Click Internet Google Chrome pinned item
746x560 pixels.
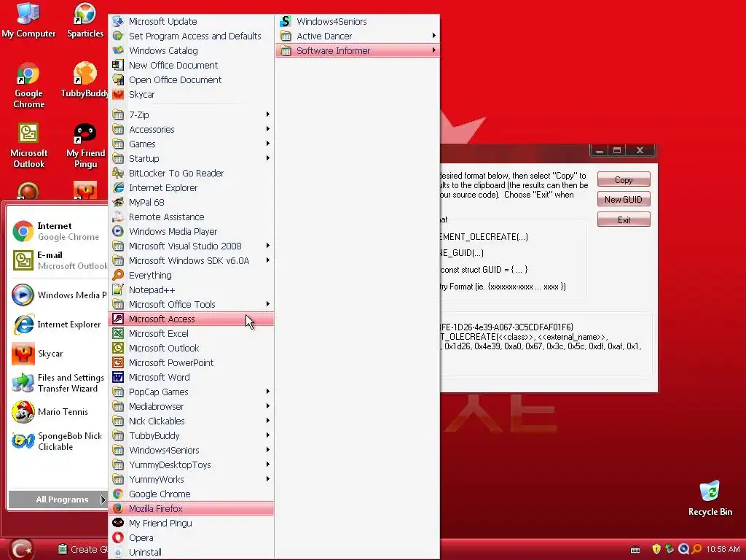(x=57, y=231)
